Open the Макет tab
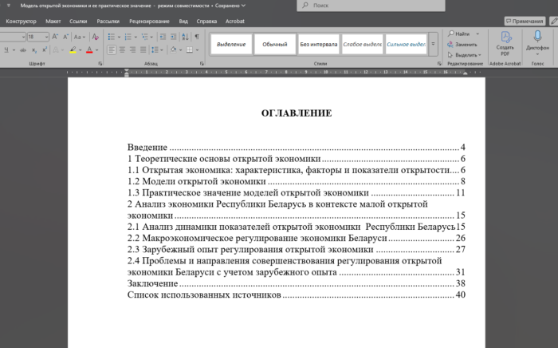The height and width of the screenshot is (348, 558). click(x=53, y=21)
